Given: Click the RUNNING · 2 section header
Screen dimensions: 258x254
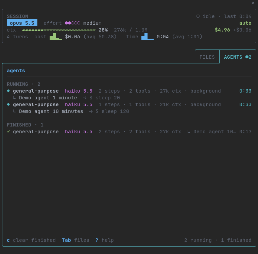Looking at the screenshot, I should [23, 84].
